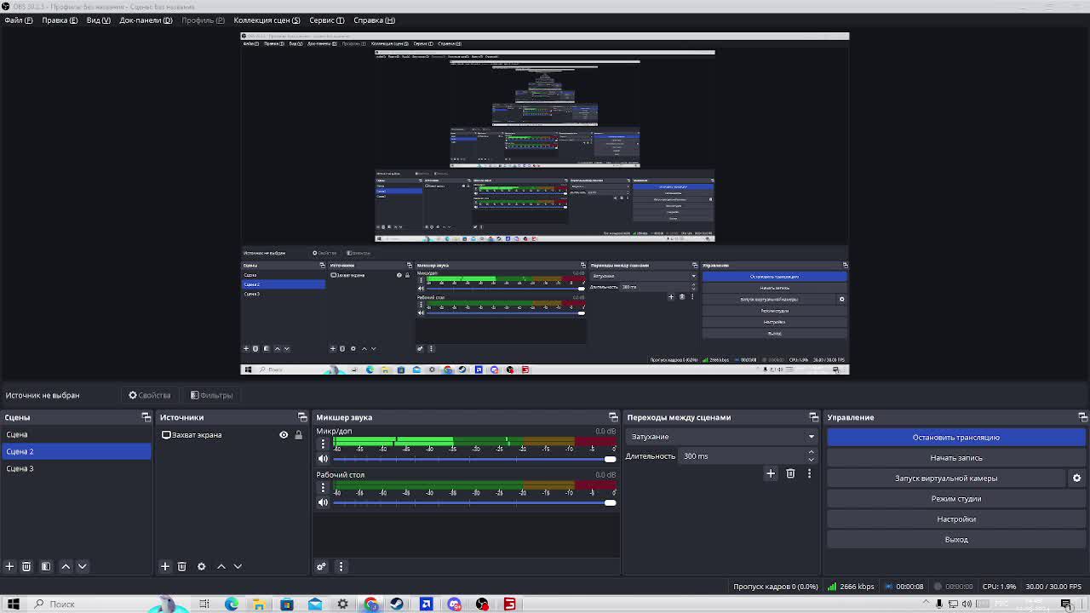Image resolution: width=1090 pixels, height=613 pixels.
Task: Move selected scene up
Action: [66, 566]
